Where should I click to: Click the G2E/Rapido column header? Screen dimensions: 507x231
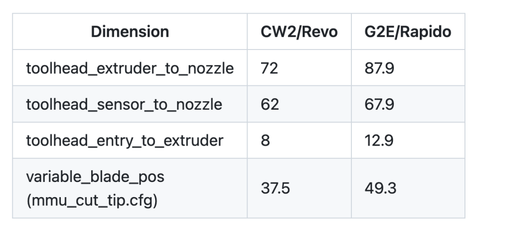pos(408,31)
